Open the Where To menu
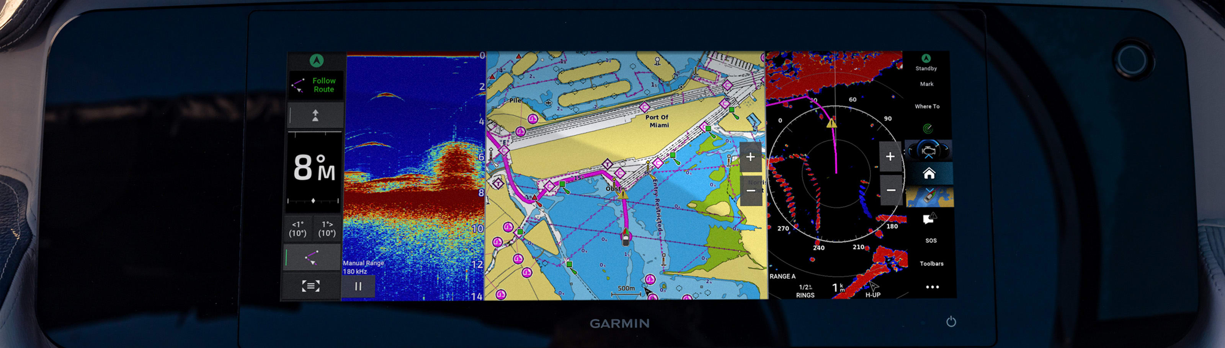 (927, 106)
